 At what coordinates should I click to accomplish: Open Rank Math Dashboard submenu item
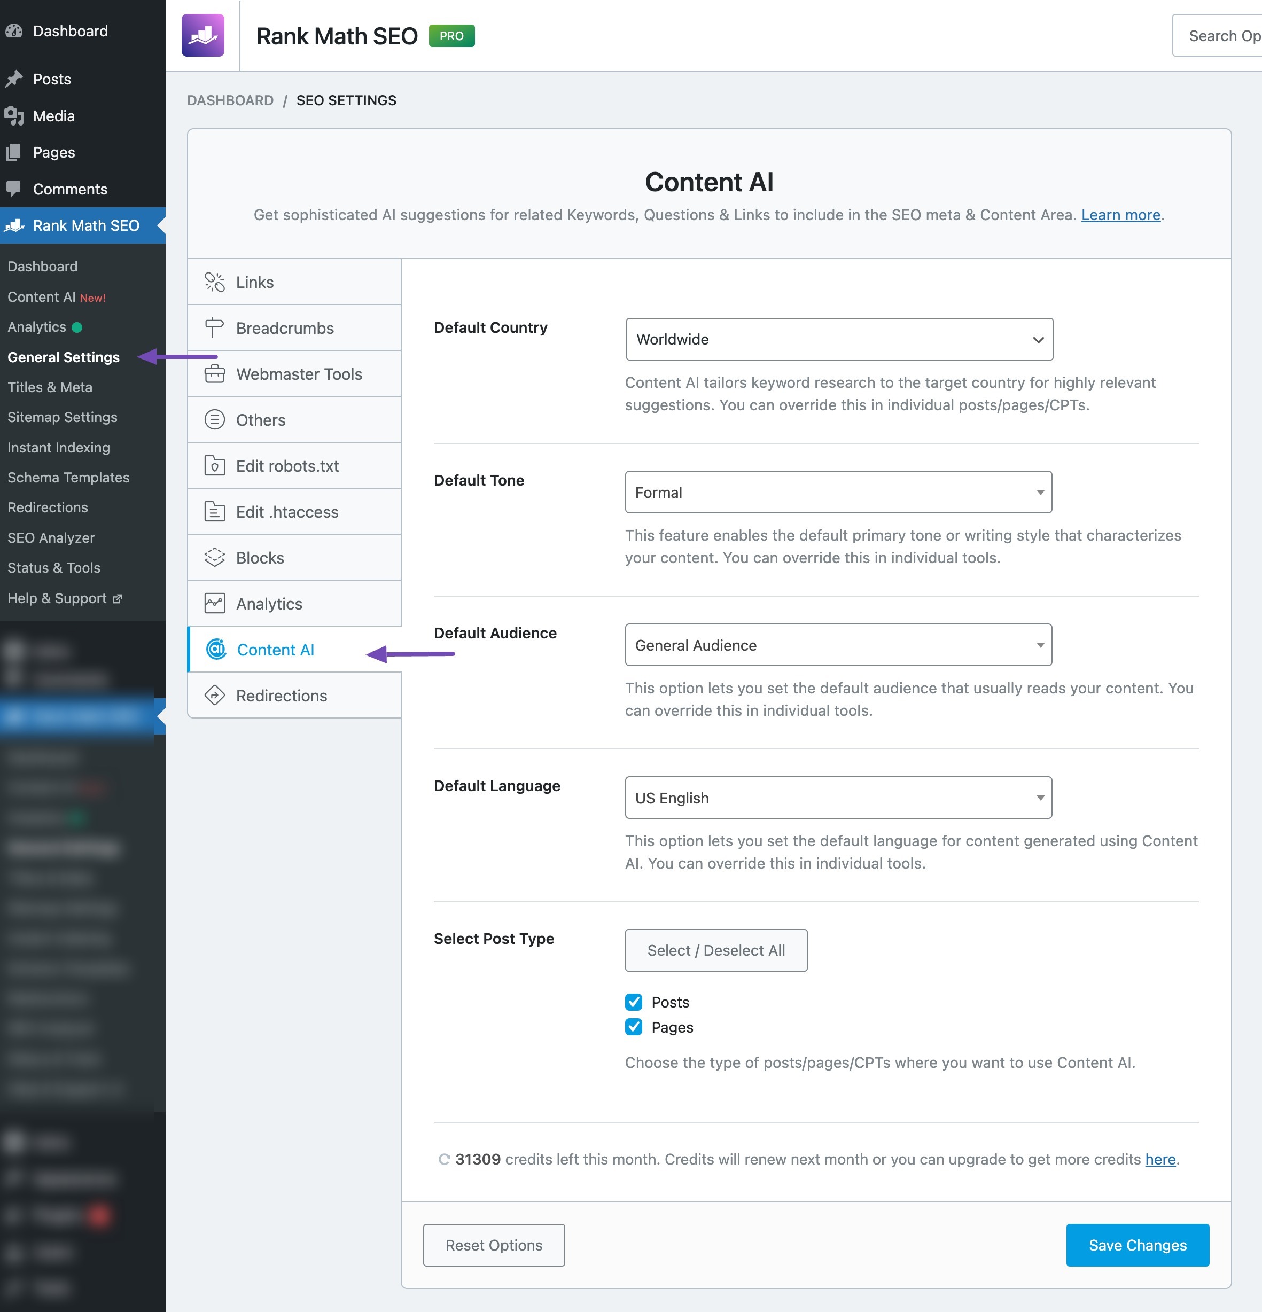(x=42, y=267)
